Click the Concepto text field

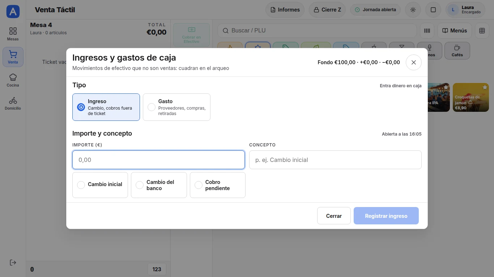coord(335,160)
